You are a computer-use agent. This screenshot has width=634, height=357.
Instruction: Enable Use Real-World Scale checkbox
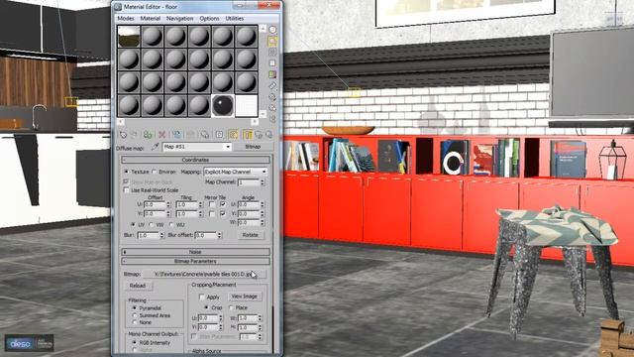[x=126, y=189]
